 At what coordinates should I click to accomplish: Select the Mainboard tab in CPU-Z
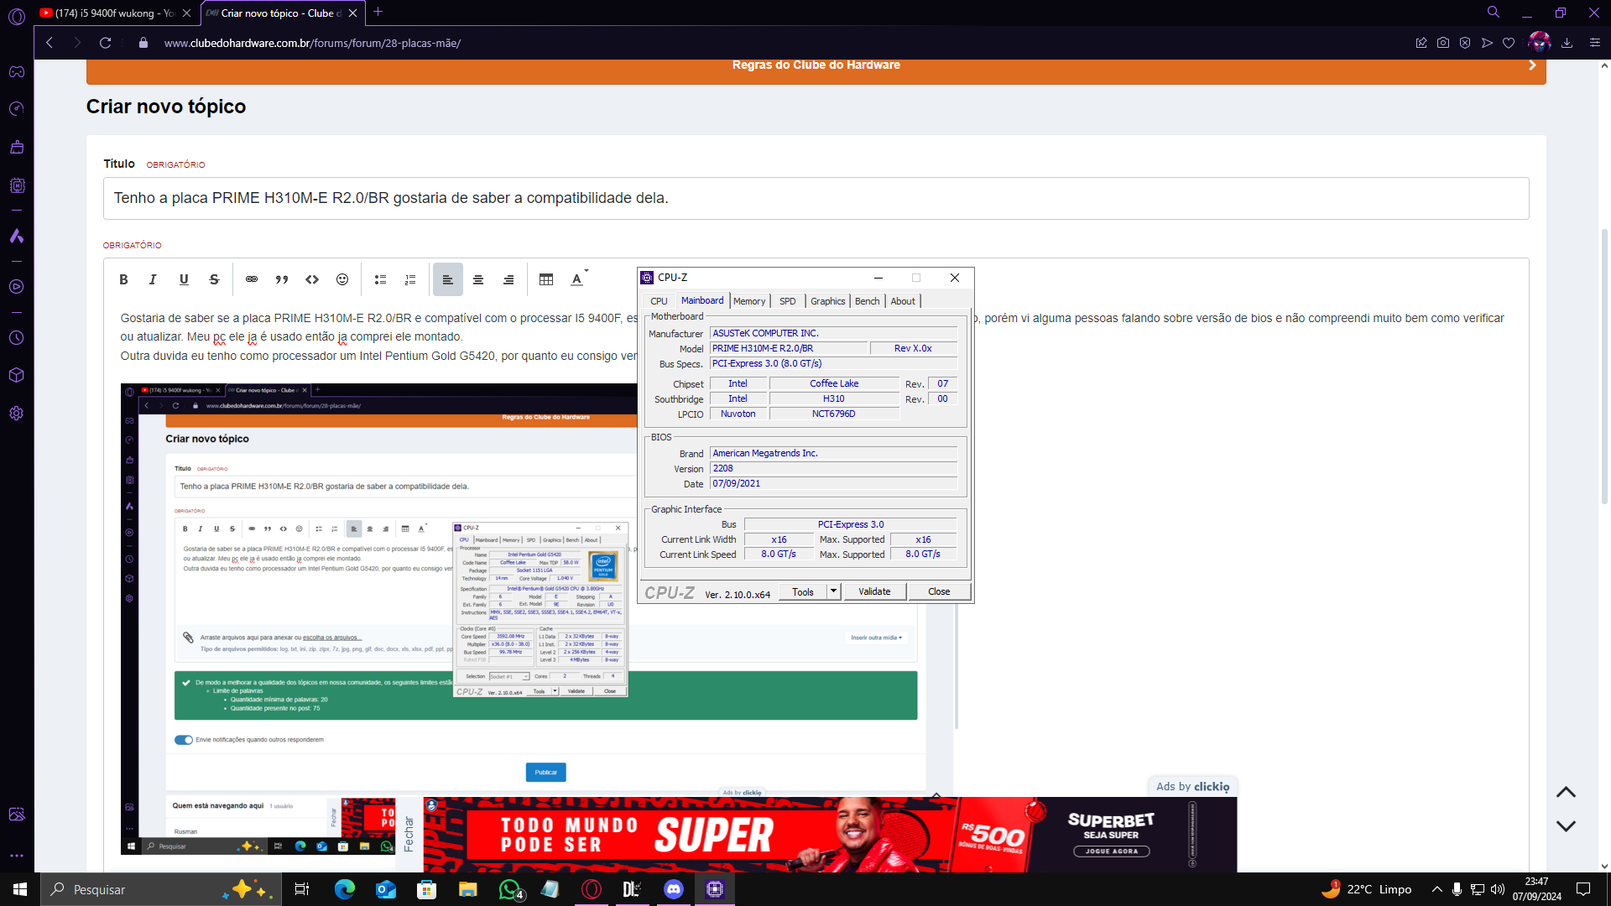coord(702,300)
